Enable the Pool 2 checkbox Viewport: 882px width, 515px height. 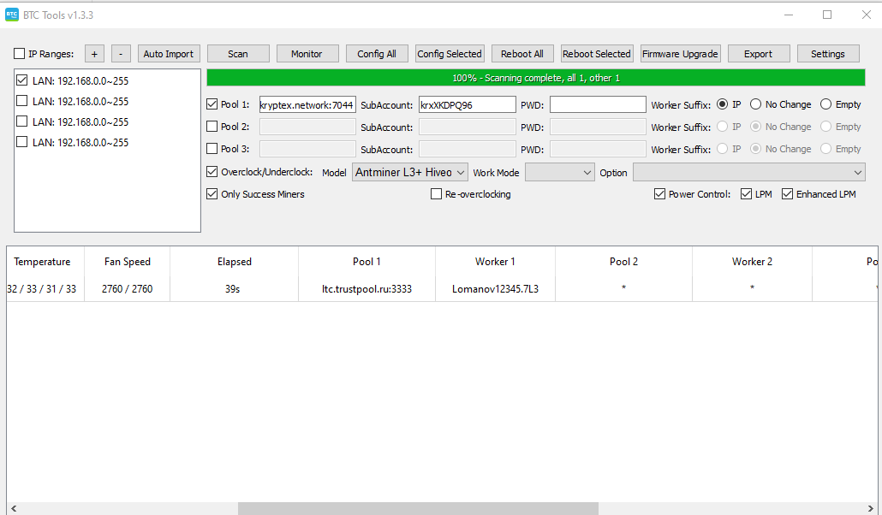(x=212, y=127)
